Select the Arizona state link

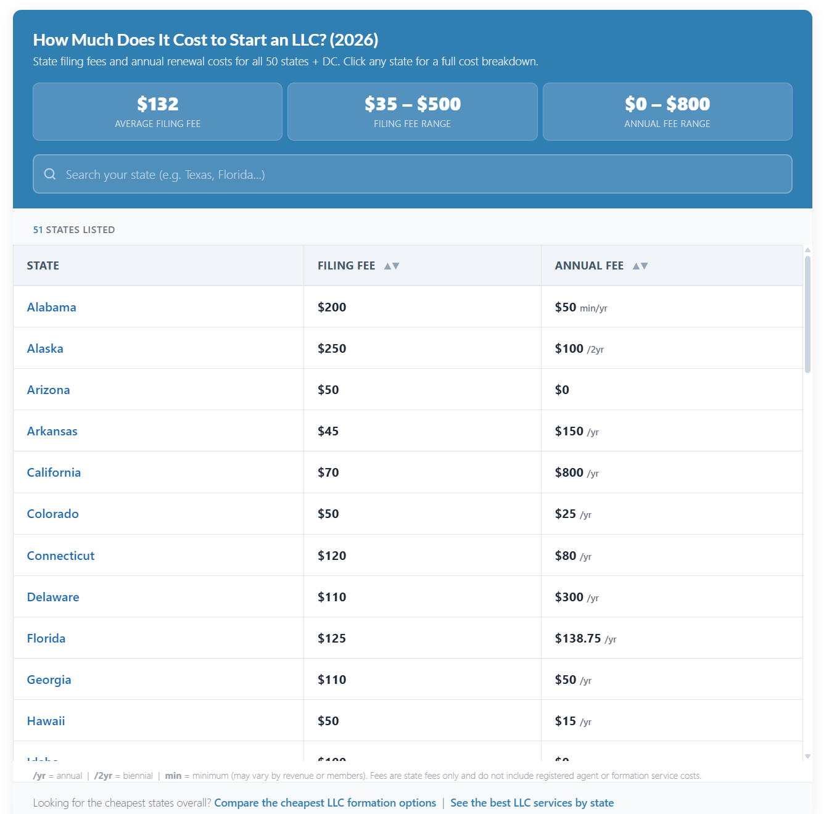[49, 390]
